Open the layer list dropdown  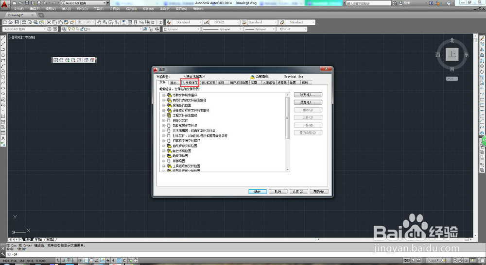coord(140,29)
